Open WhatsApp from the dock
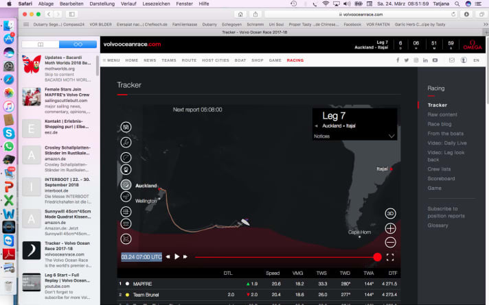This screenshot has height=305, width=489. coord(9,146)
